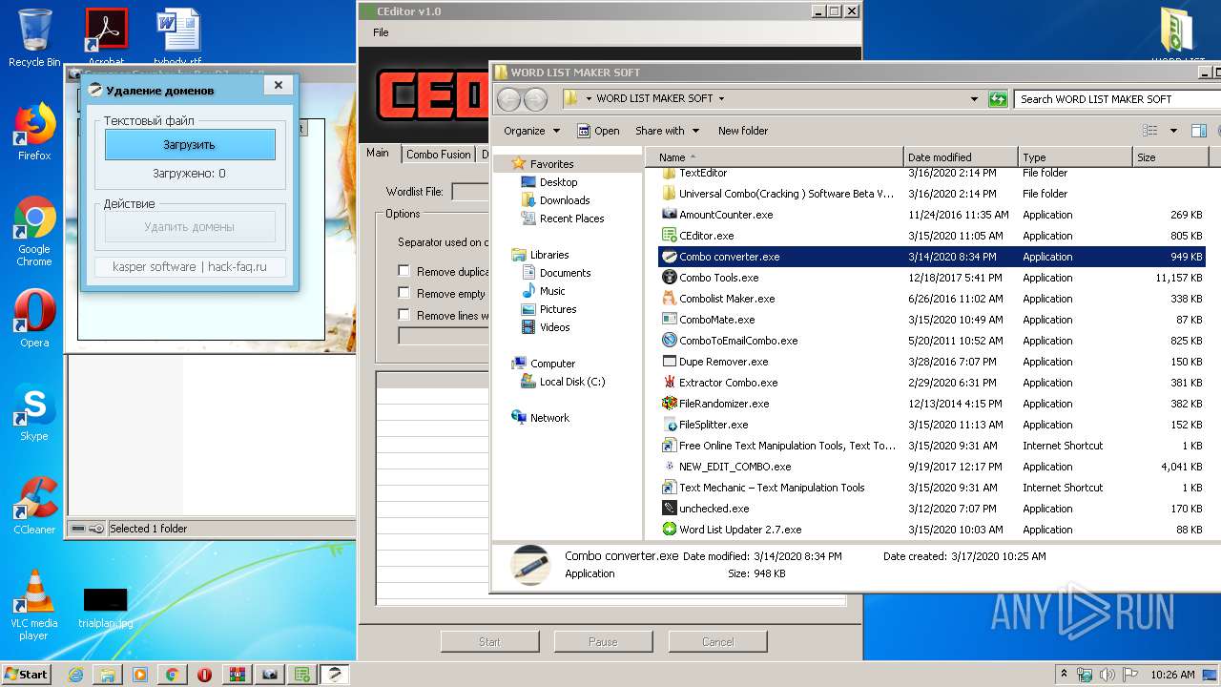1221x687 pixels.
Task: Select the CEditor.exe file icon
Action: (670, 236)
